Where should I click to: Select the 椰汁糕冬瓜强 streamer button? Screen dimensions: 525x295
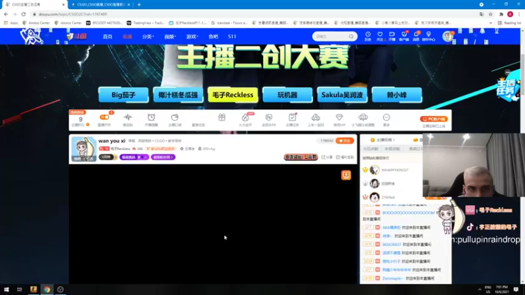coord(178,95)
